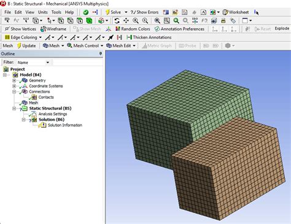Open the color chart icon dropdown arrow
Image resolution: width=291 pixels, height=224 pixels.
pos(219,12)
